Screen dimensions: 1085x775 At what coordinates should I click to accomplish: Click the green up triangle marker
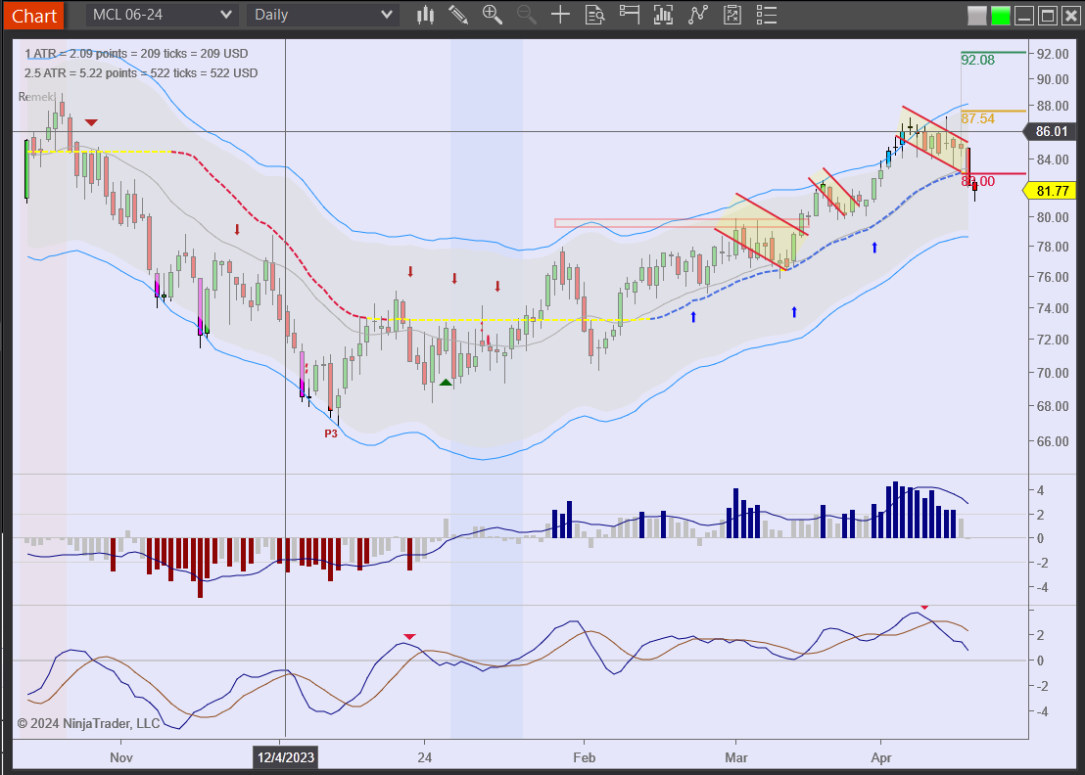(x=446, y=383)
